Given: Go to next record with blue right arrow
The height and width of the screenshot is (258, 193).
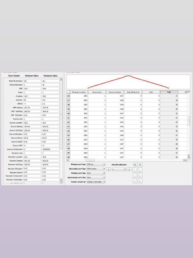Looking at the screenshot, I should (129, 169).
